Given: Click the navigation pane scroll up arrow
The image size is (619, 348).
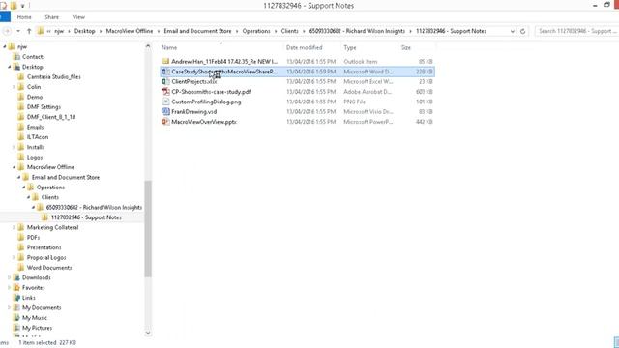Looking at the screenshot, I should pos(148,46).
